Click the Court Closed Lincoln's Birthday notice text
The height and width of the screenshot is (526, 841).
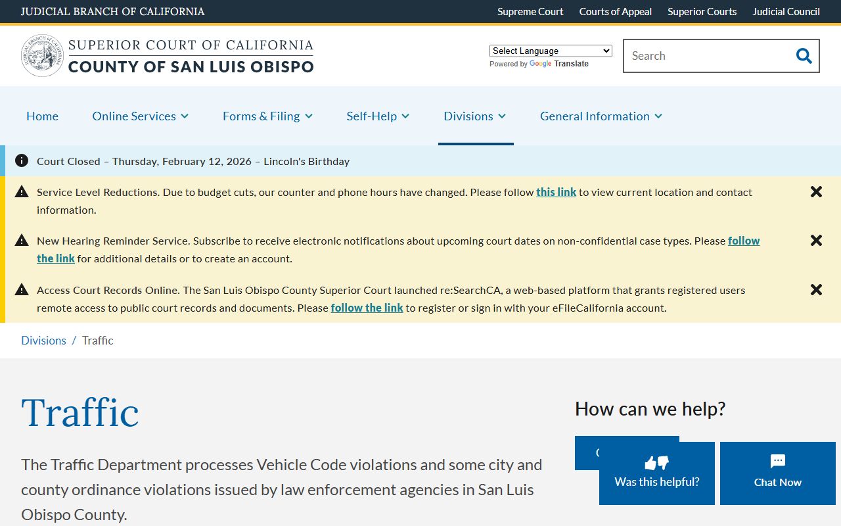coord(193,161)
